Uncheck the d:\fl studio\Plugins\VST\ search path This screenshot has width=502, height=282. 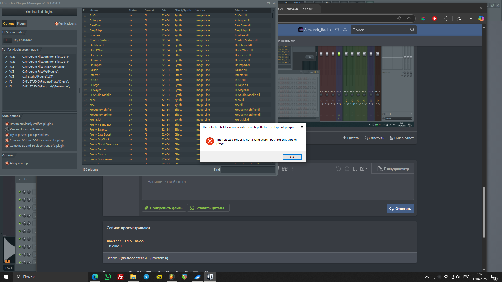coord(6,77)
